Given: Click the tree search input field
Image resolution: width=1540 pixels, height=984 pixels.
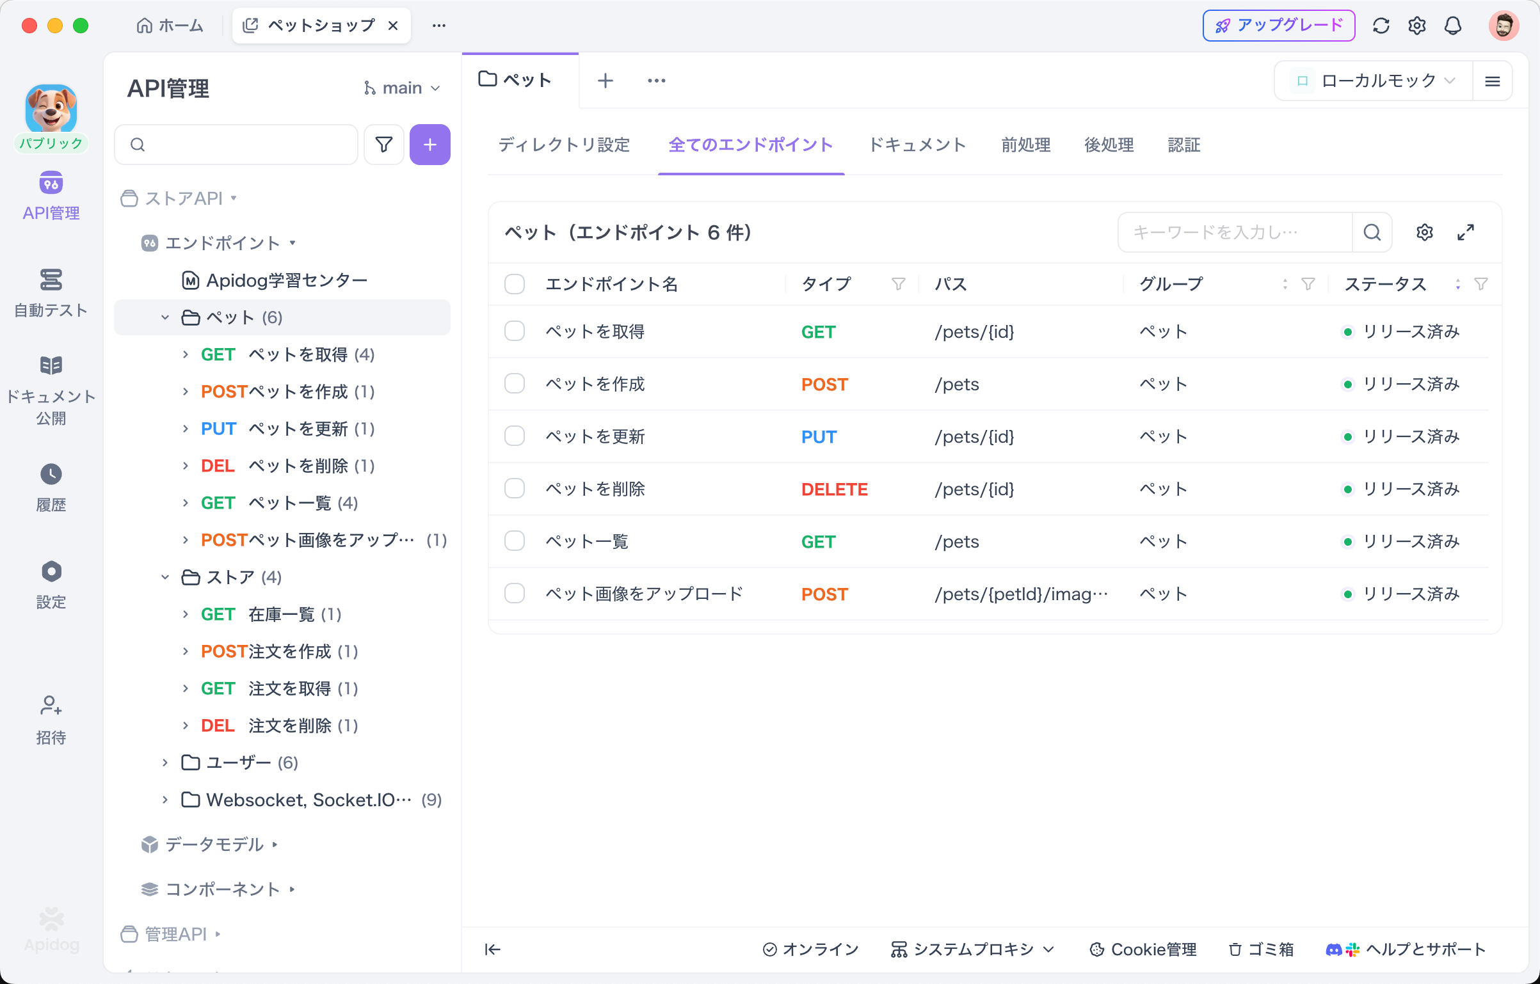Looking at the screenshot, I should coord(236,145).
